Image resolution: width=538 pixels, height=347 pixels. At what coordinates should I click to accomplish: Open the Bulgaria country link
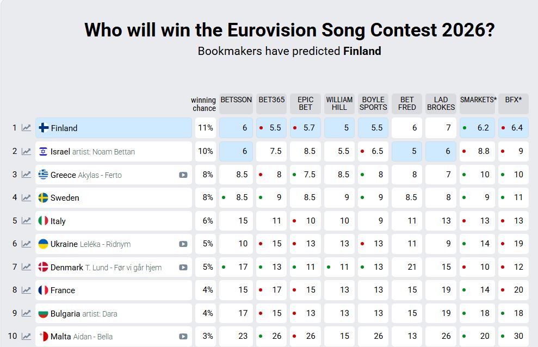tap(65, 313)
